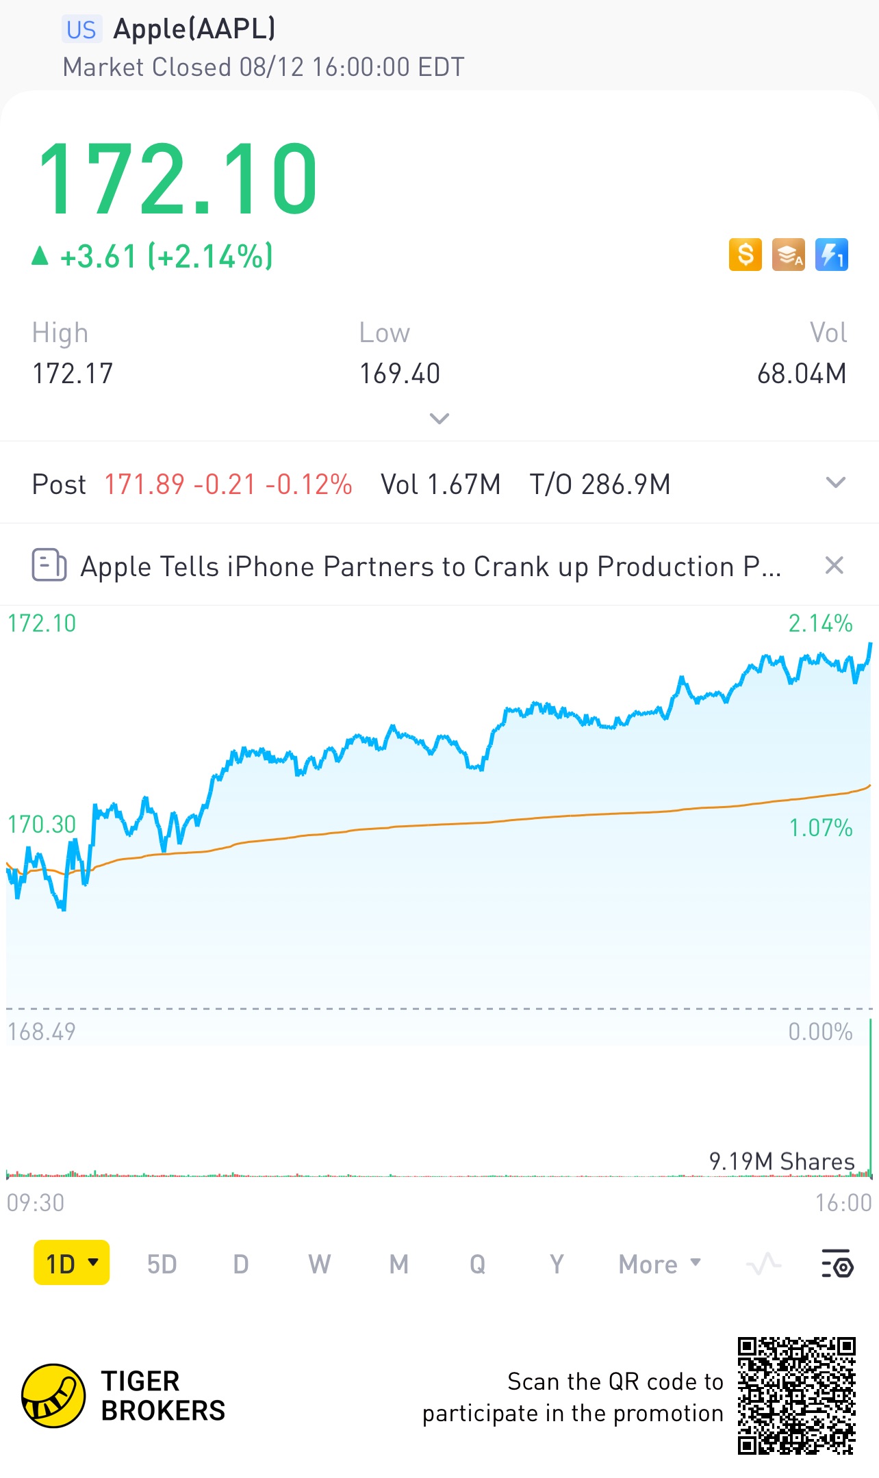Click the news document icon beside headline

pyautogui.click(x=49, y=565)
